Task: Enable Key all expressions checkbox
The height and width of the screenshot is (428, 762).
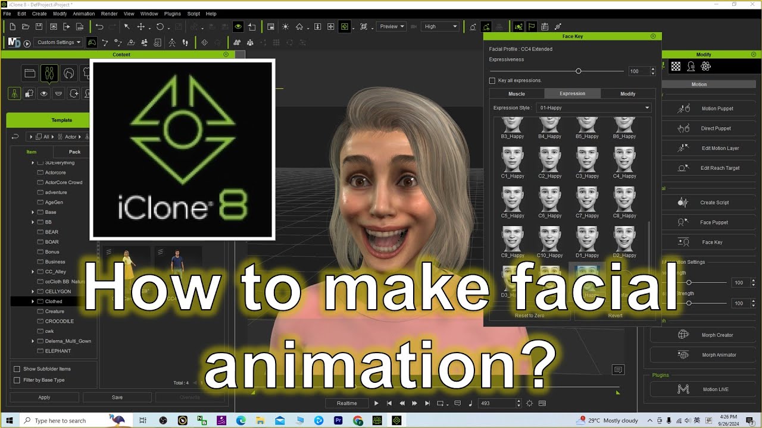Action: point(492,80)
